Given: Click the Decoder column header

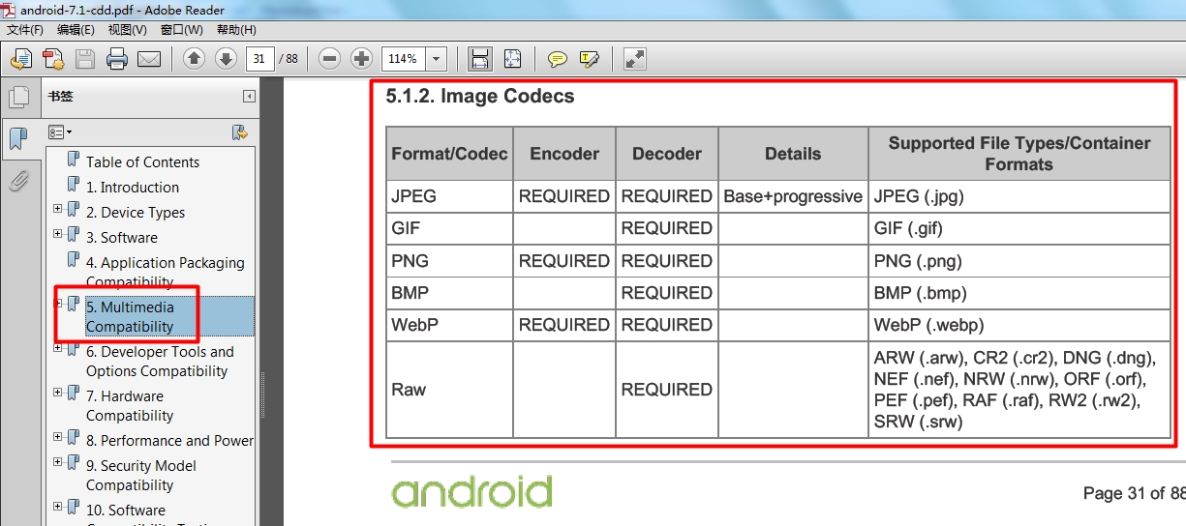Looking at the screenshot, I should click(x=667, y=154).
